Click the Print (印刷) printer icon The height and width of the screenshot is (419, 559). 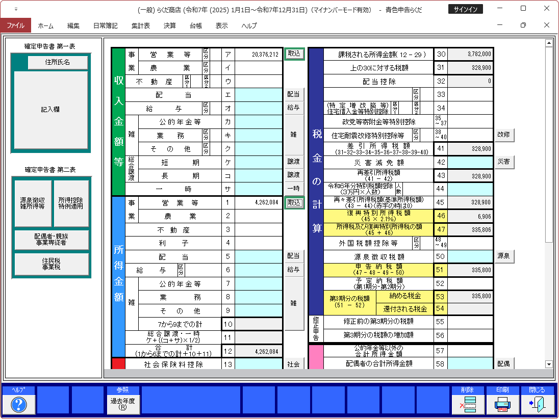point(502,404)
